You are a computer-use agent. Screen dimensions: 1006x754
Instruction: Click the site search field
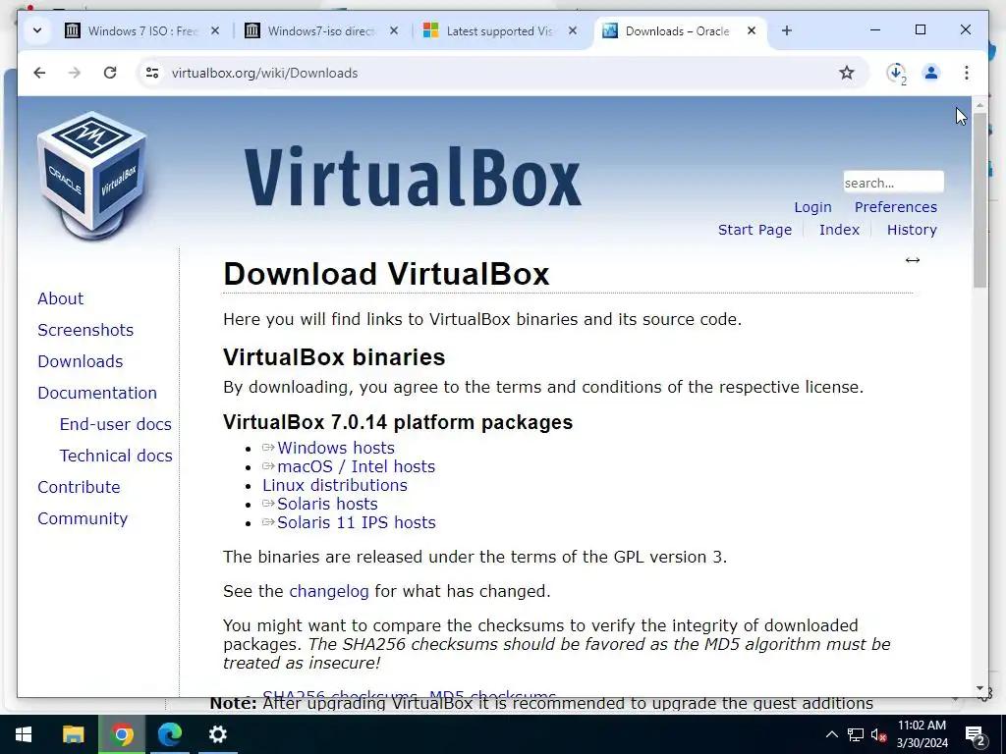(x=893, y=183)
